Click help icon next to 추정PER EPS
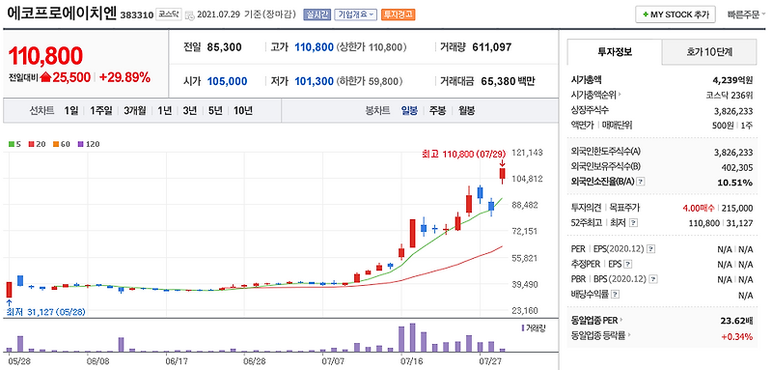772x370 pixels. tap(628, 264)
